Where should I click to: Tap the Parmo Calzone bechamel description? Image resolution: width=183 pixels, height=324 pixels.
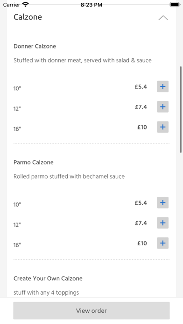click(x=69, y=176)
